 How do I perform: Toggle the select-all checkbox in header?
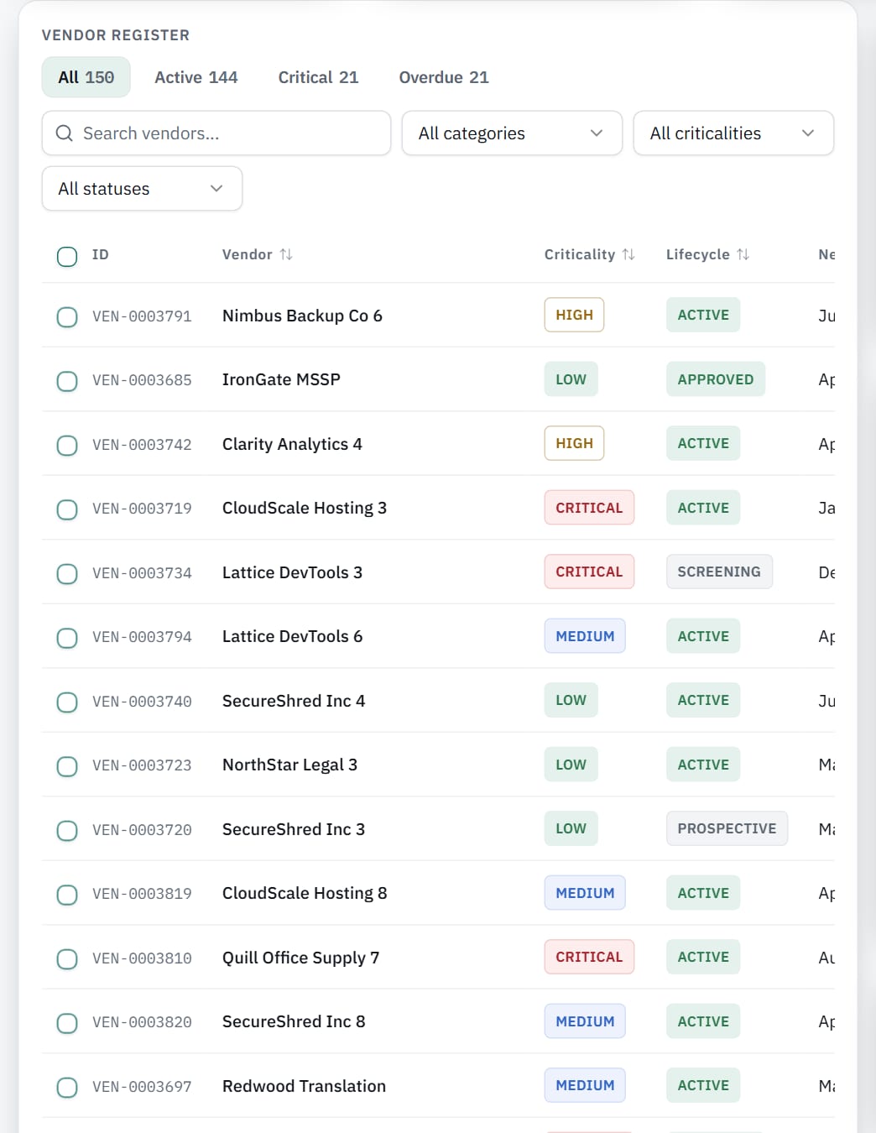pos(67,256)
